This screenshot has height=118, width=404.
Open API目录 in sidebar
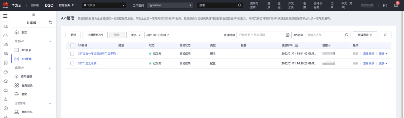tap(26, 50)
